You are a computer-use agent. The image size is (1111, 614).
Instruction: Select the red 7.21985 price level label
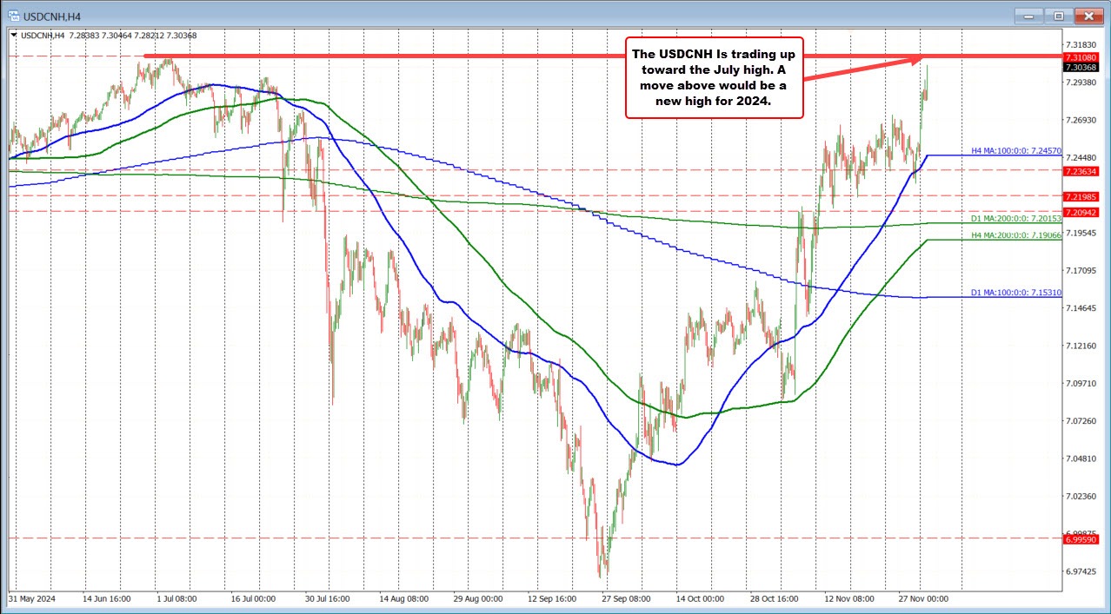[1081, 196]
